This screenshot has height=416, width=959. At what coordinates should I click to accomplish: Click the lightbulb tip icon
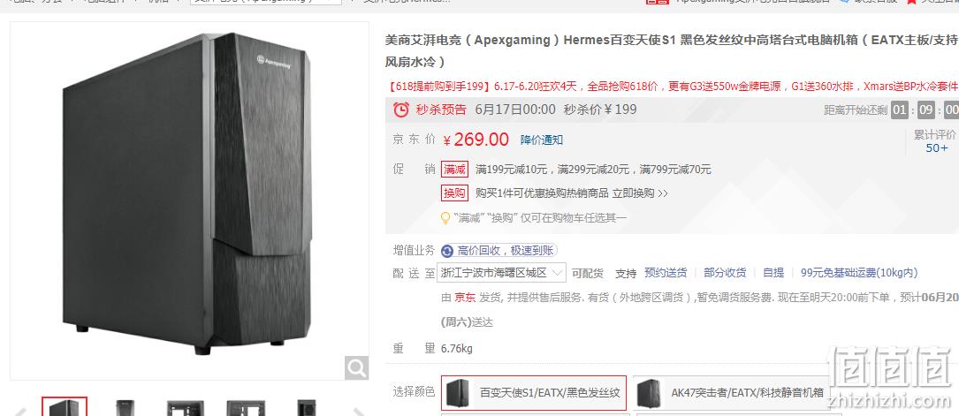(x=445, y=217)
